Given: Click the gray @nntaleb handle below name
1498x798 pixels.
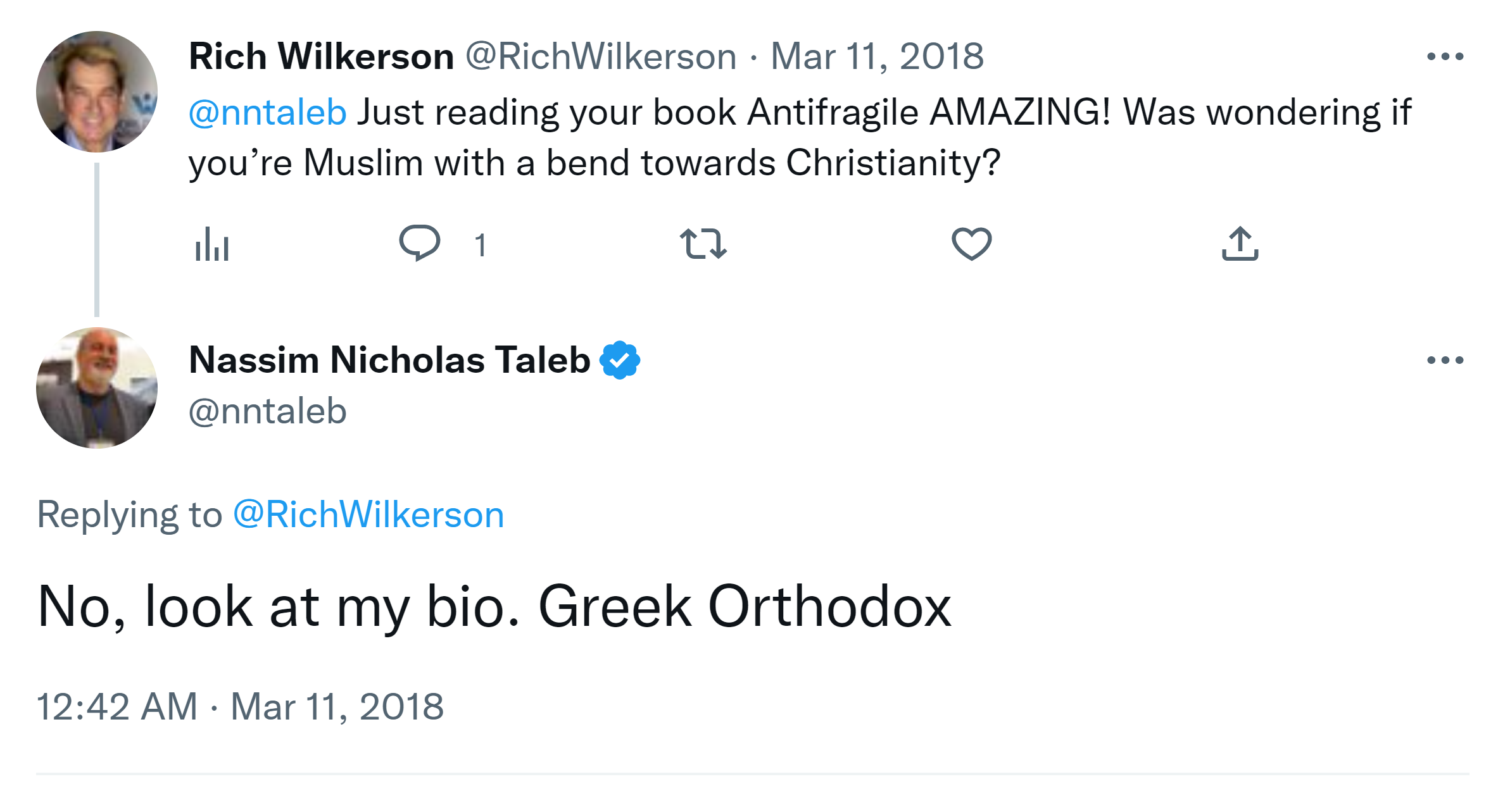Looking at the screenshot, I should click(267, 411).
